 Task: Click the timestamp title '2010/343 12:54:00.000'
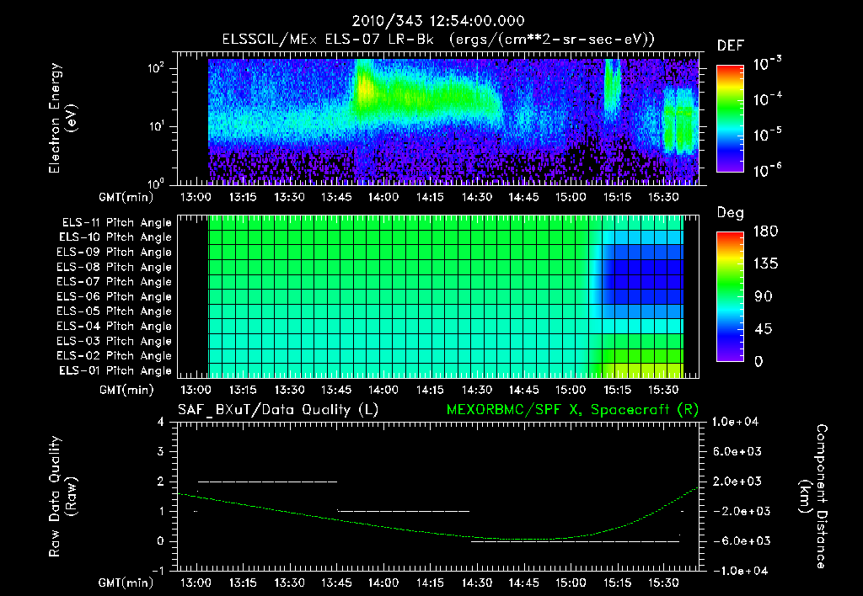[438, 21]
